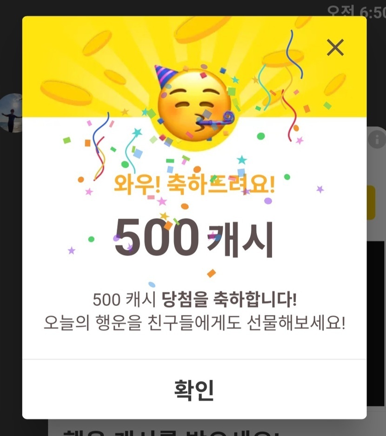Tap the teal star below the emoji

tap(241, 160)
